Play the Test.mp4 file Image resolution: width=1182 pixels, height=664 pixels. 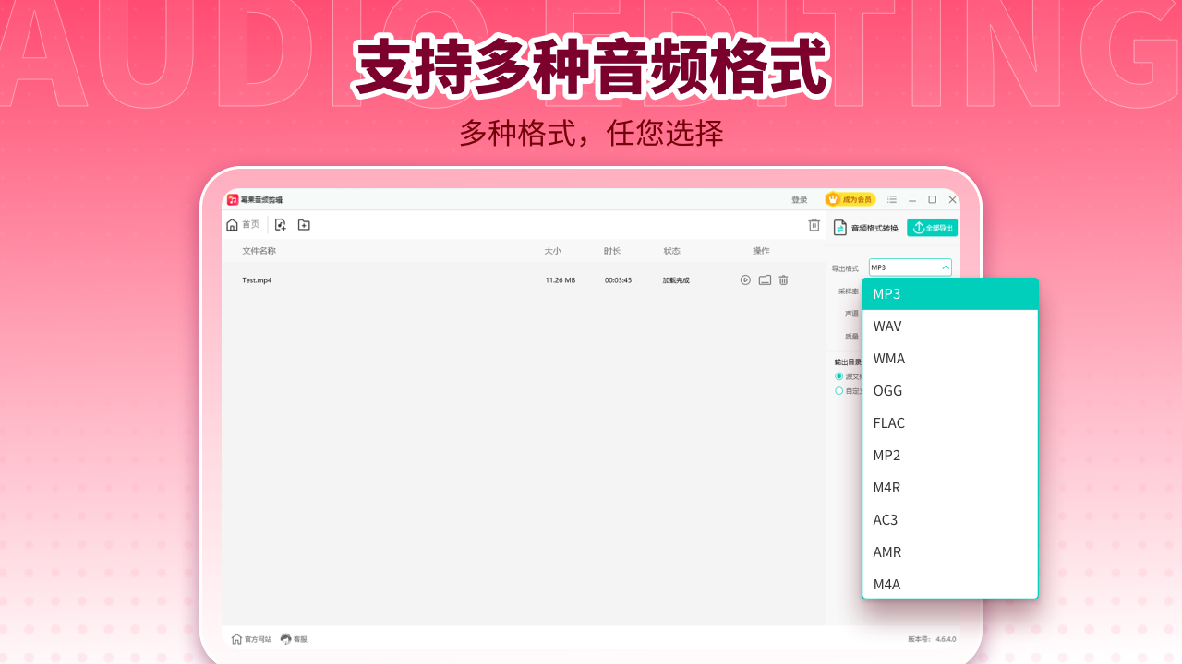click(745, 279)
